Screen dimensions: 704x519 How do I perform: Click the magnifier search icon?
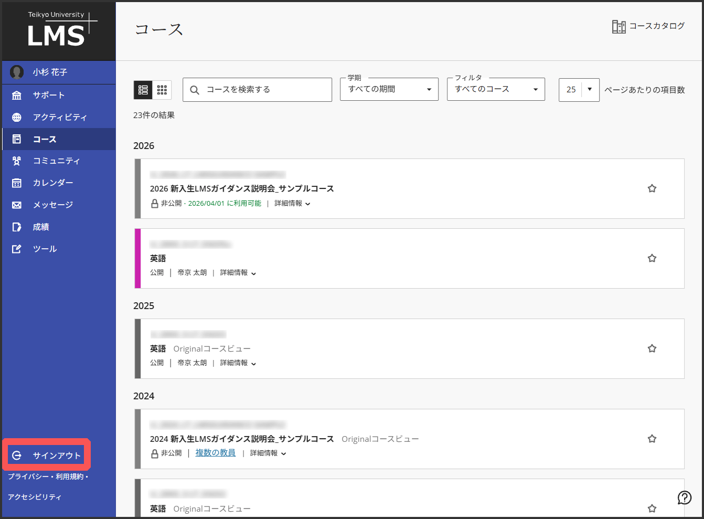(x=195, y=90)
